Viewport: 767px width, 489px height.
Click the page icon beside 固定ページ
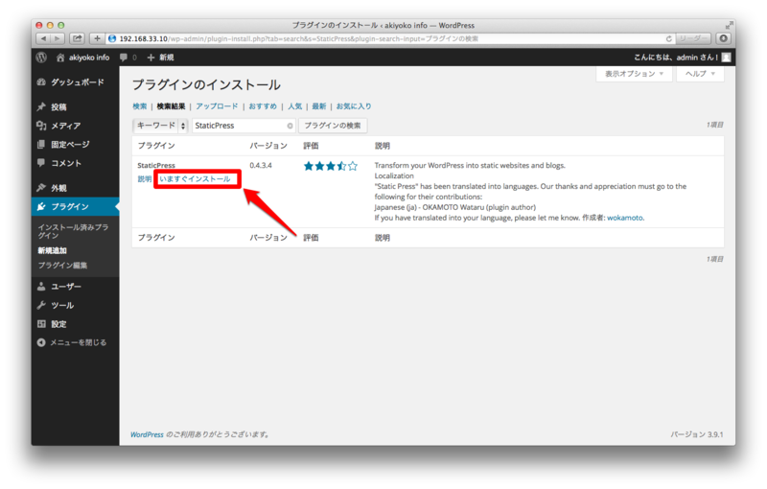(x=41, y=144)
